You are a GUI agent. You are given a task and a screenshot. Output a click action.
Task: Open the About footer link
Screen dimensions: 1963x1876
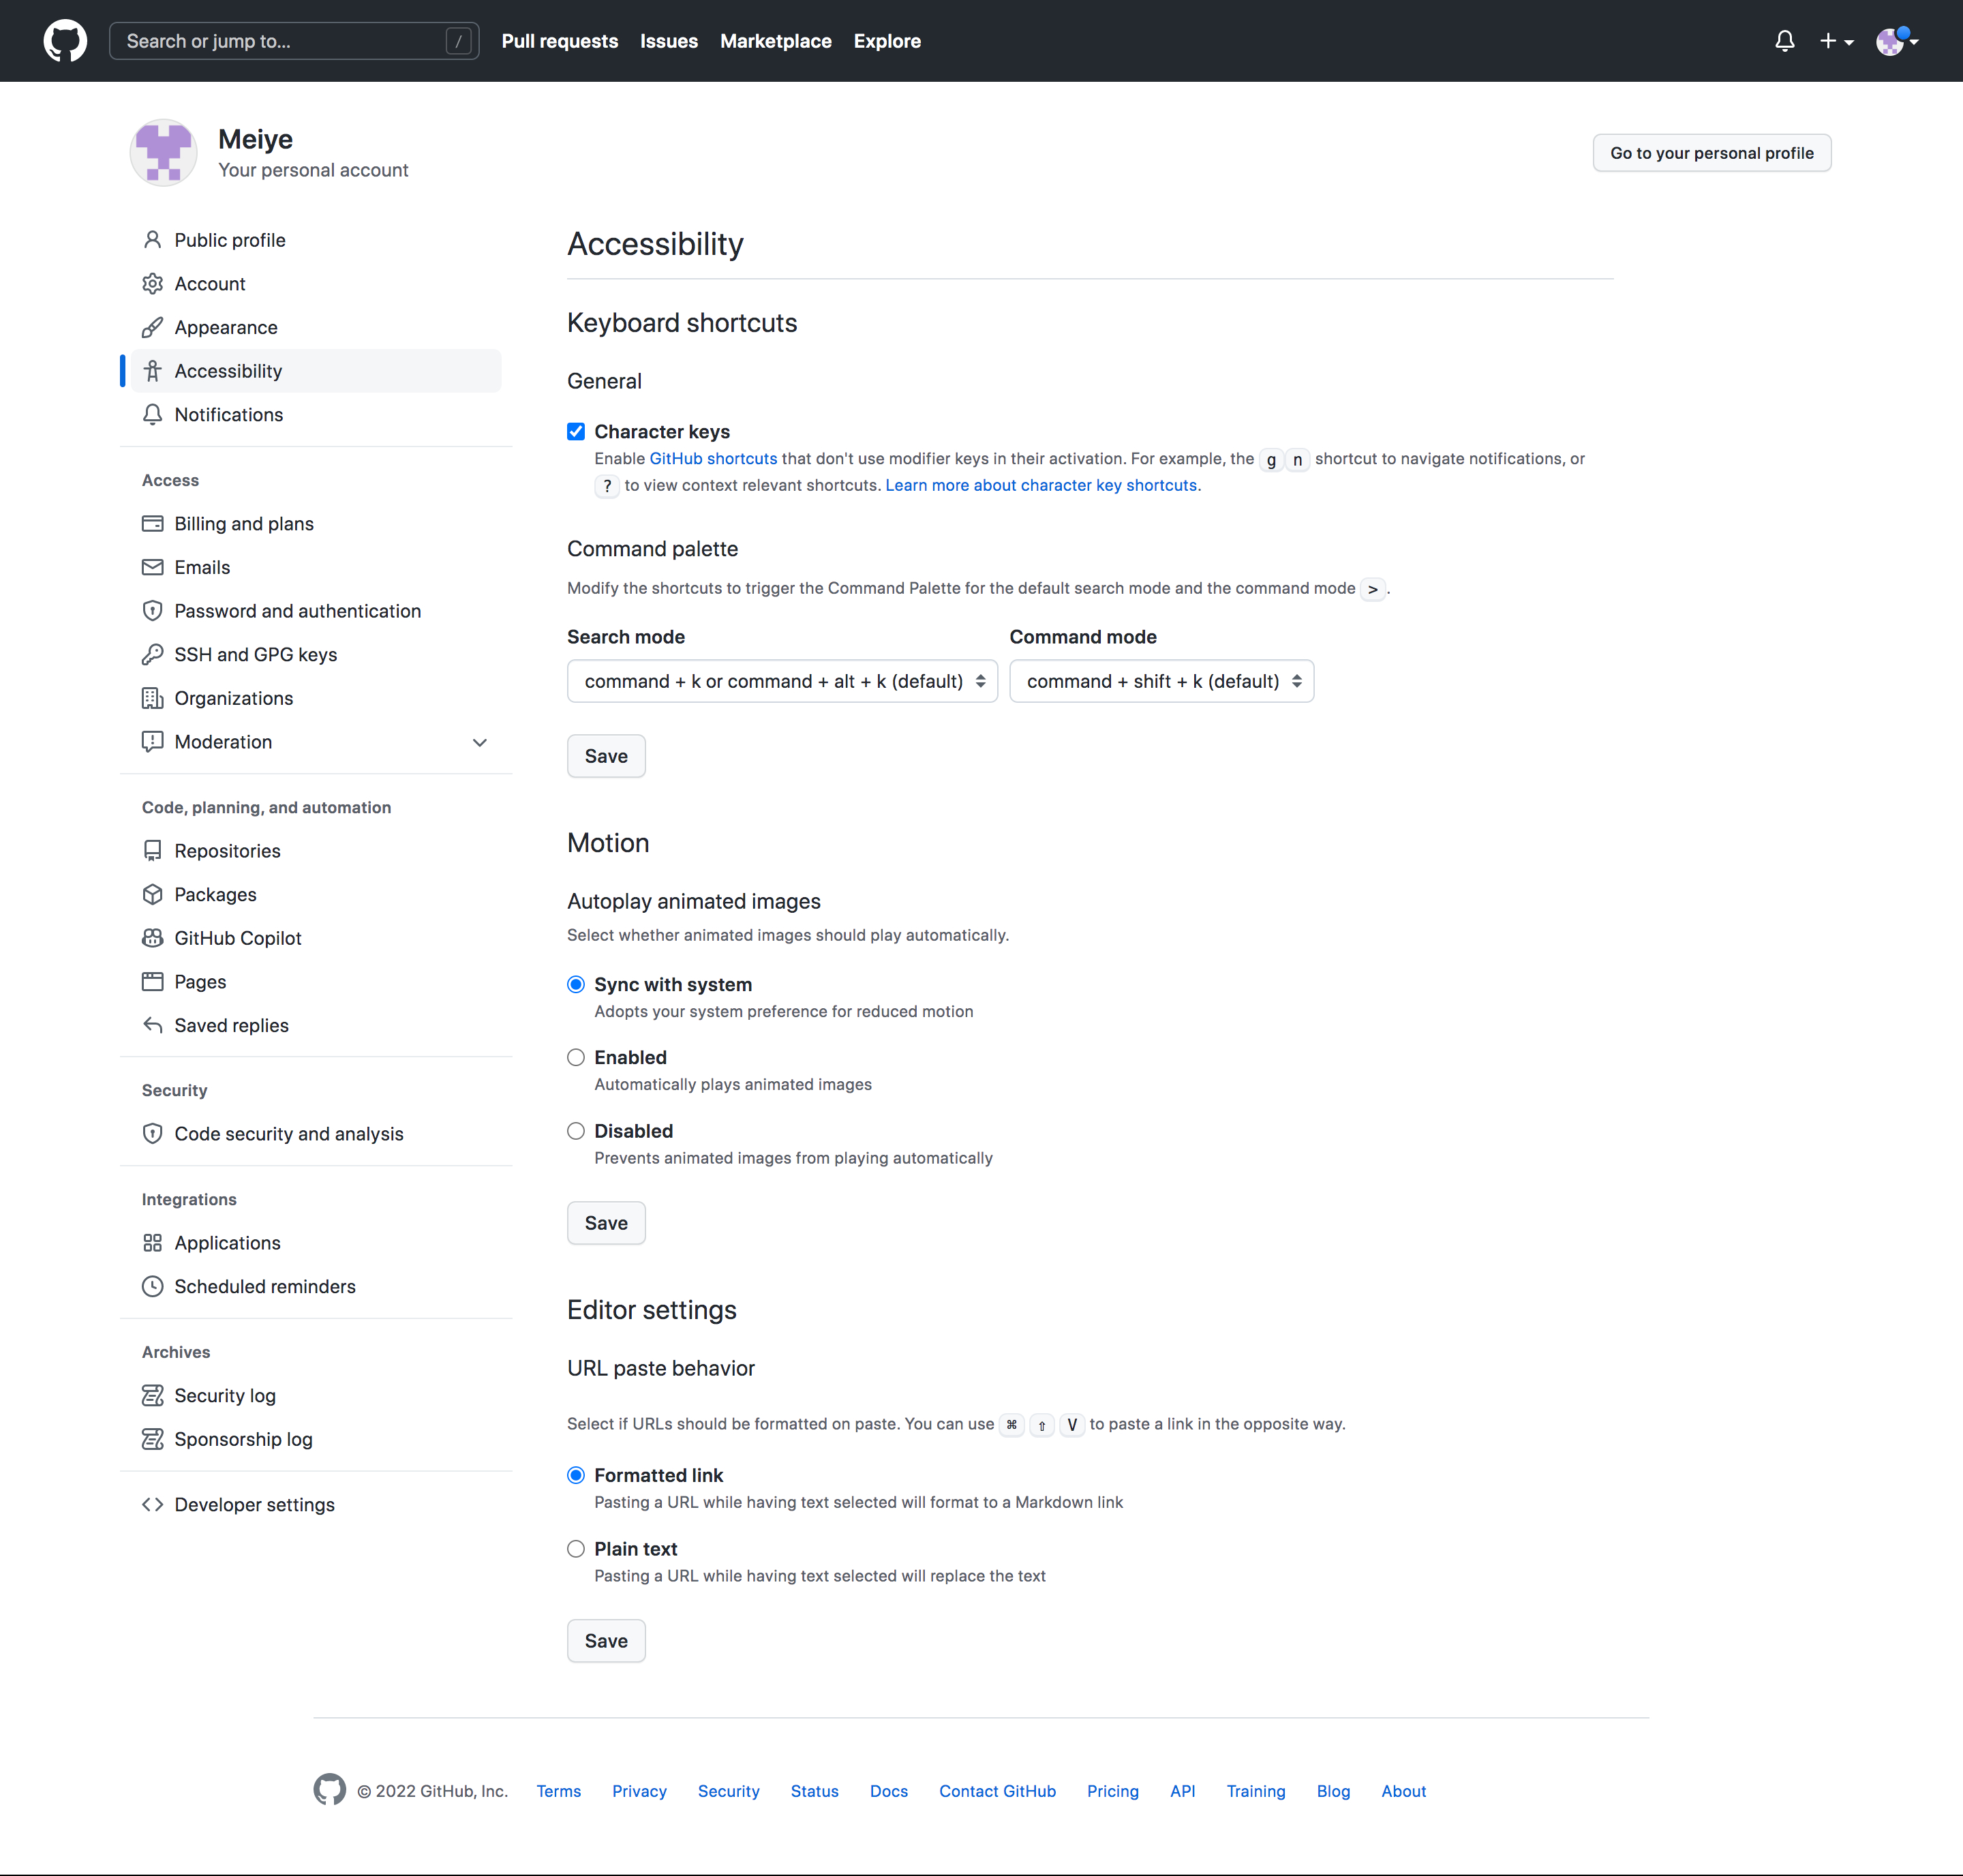(x=1404, y=1791)
